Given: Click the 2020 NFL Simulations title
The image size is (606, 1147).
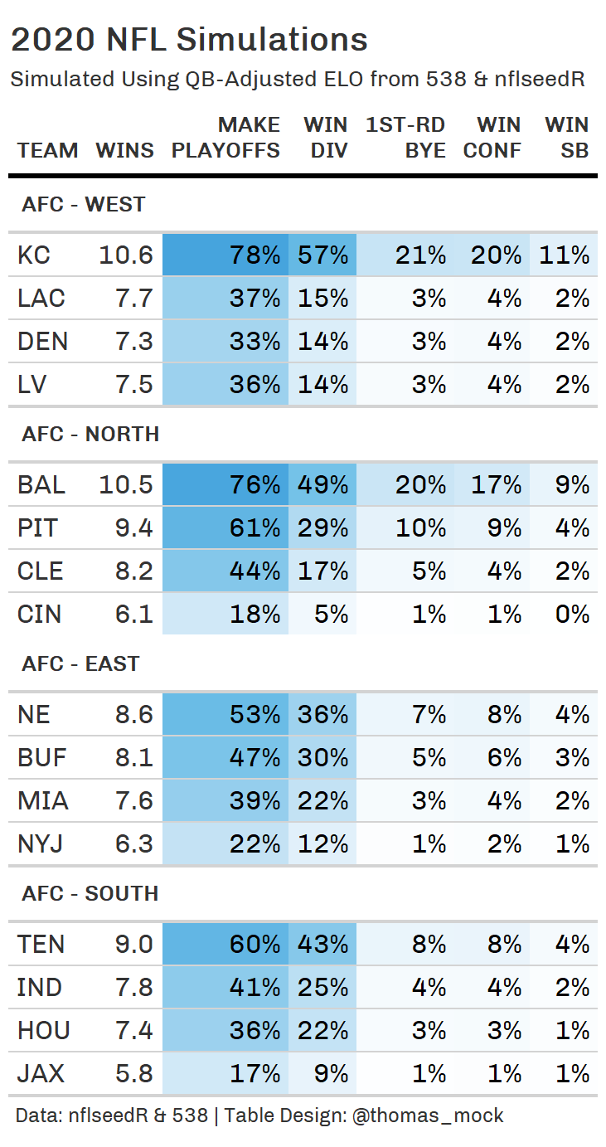Looking at the screenshot, I should pyautogui.click(x=189, y=40).
